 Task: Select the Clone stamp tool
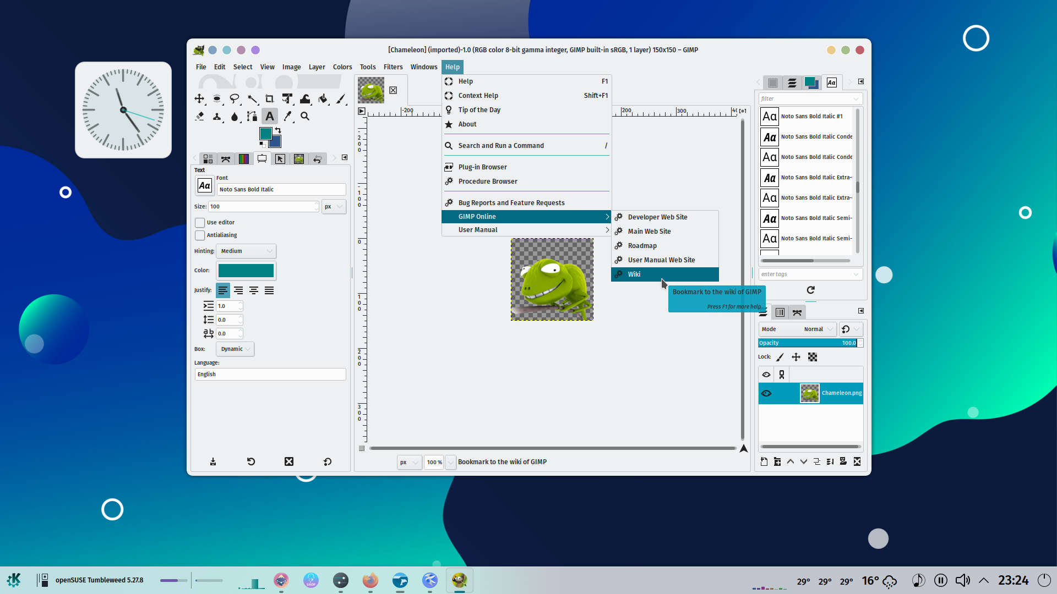217,117
